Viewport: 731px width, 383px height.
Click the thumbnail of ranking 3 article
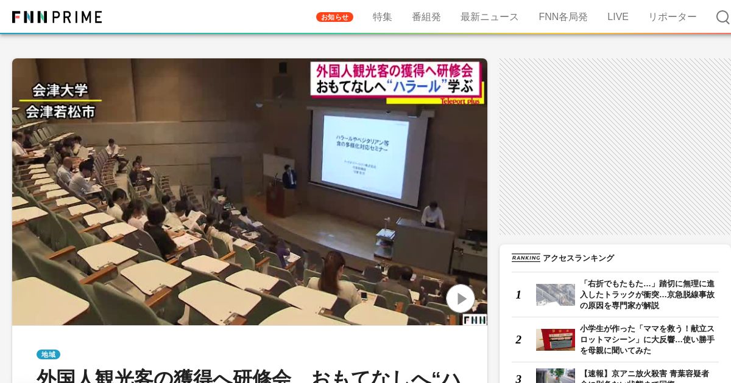(x=556, y=376)
